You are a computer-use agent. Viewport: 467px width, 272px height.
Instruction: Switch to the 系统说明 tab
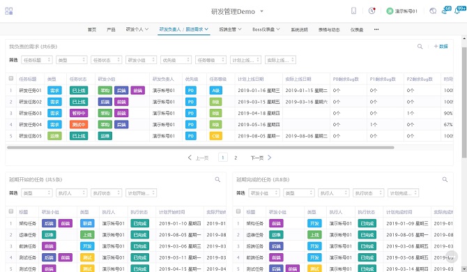tap(299, 29)
